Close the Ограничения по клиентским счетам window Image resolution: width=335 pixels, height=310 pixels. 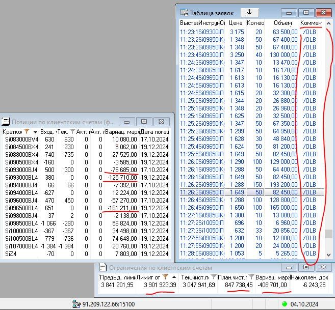(323, 267)
